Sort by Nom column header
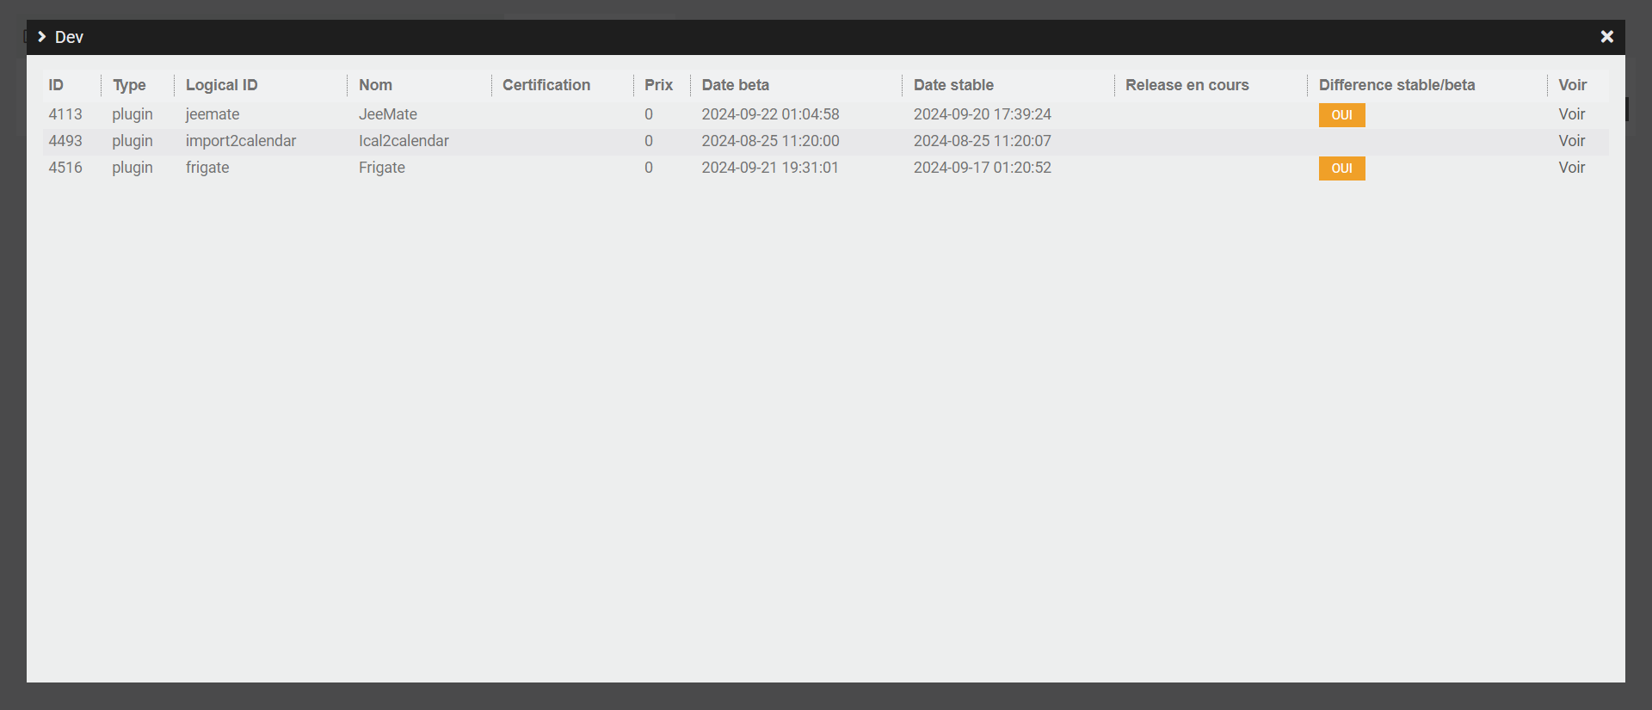Viewport: 1652px width, 710px height. click(375, 85)
